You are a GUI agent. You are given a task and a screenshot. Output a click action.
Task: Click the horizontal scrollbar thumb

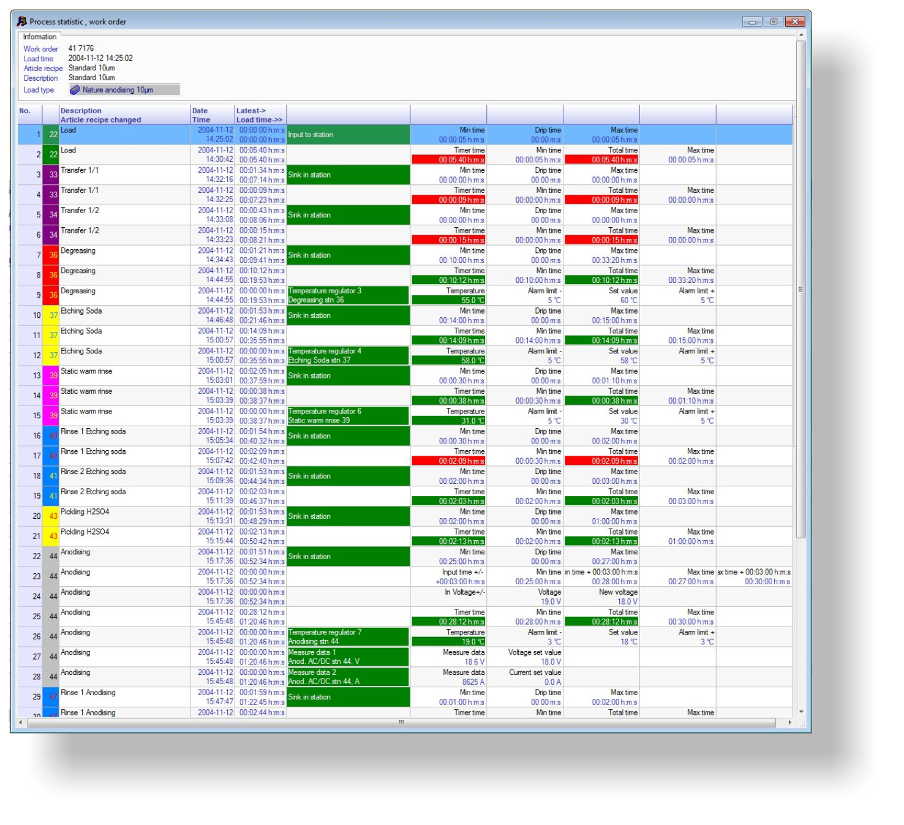click(x=401, y=723)
